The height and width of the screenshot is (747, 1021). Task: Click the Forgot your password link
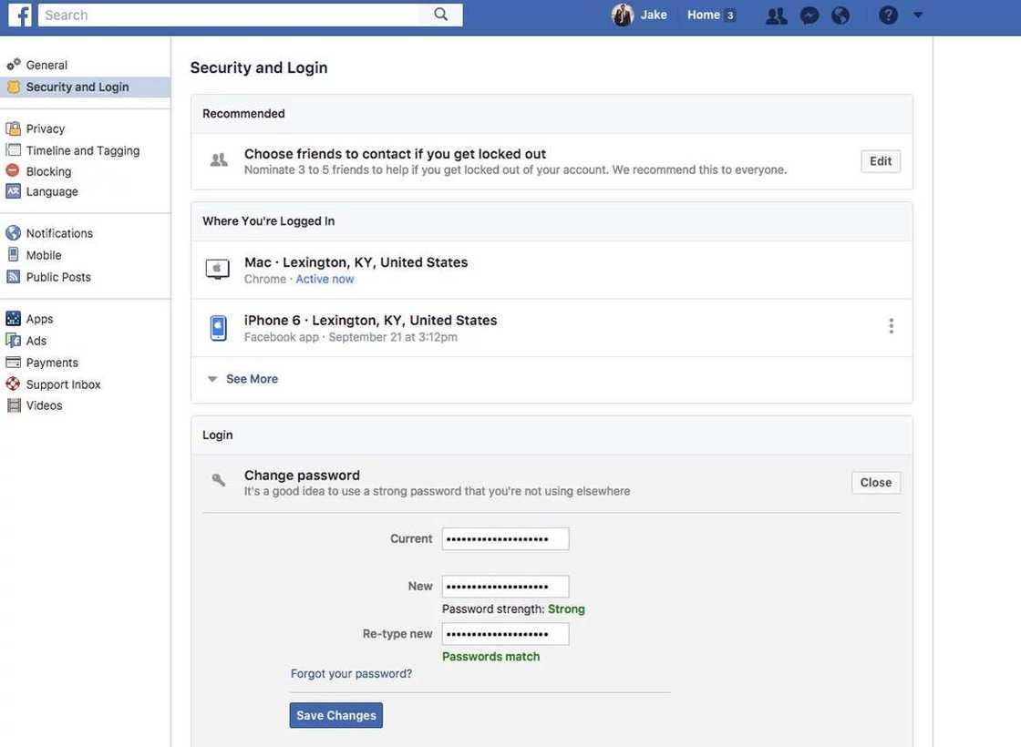(351, 673)
